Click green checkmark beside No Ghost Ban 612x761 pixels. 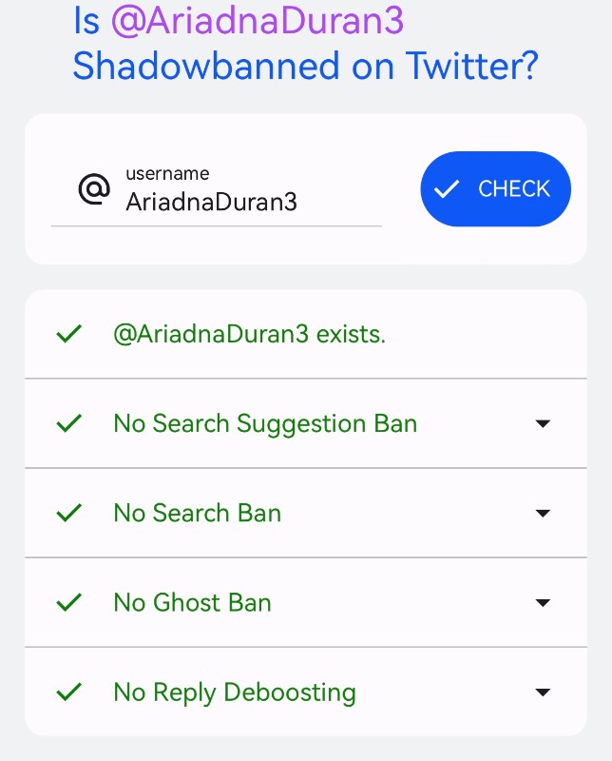pyautogui.click(x=68, y=602)
